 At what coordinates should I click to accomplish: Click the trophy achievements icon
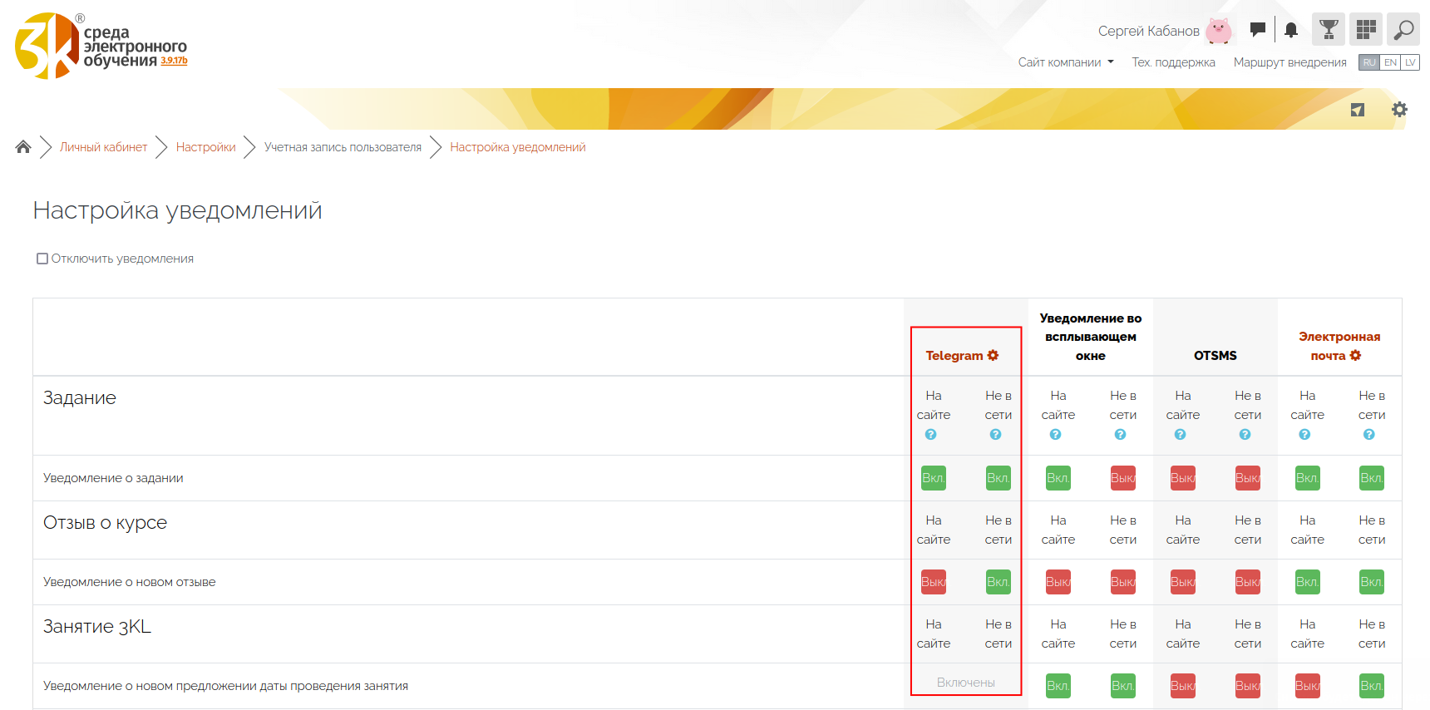click(1329, 30)
